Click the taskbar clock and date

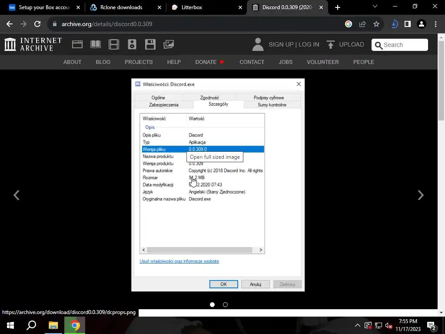[x=408, y=325]
